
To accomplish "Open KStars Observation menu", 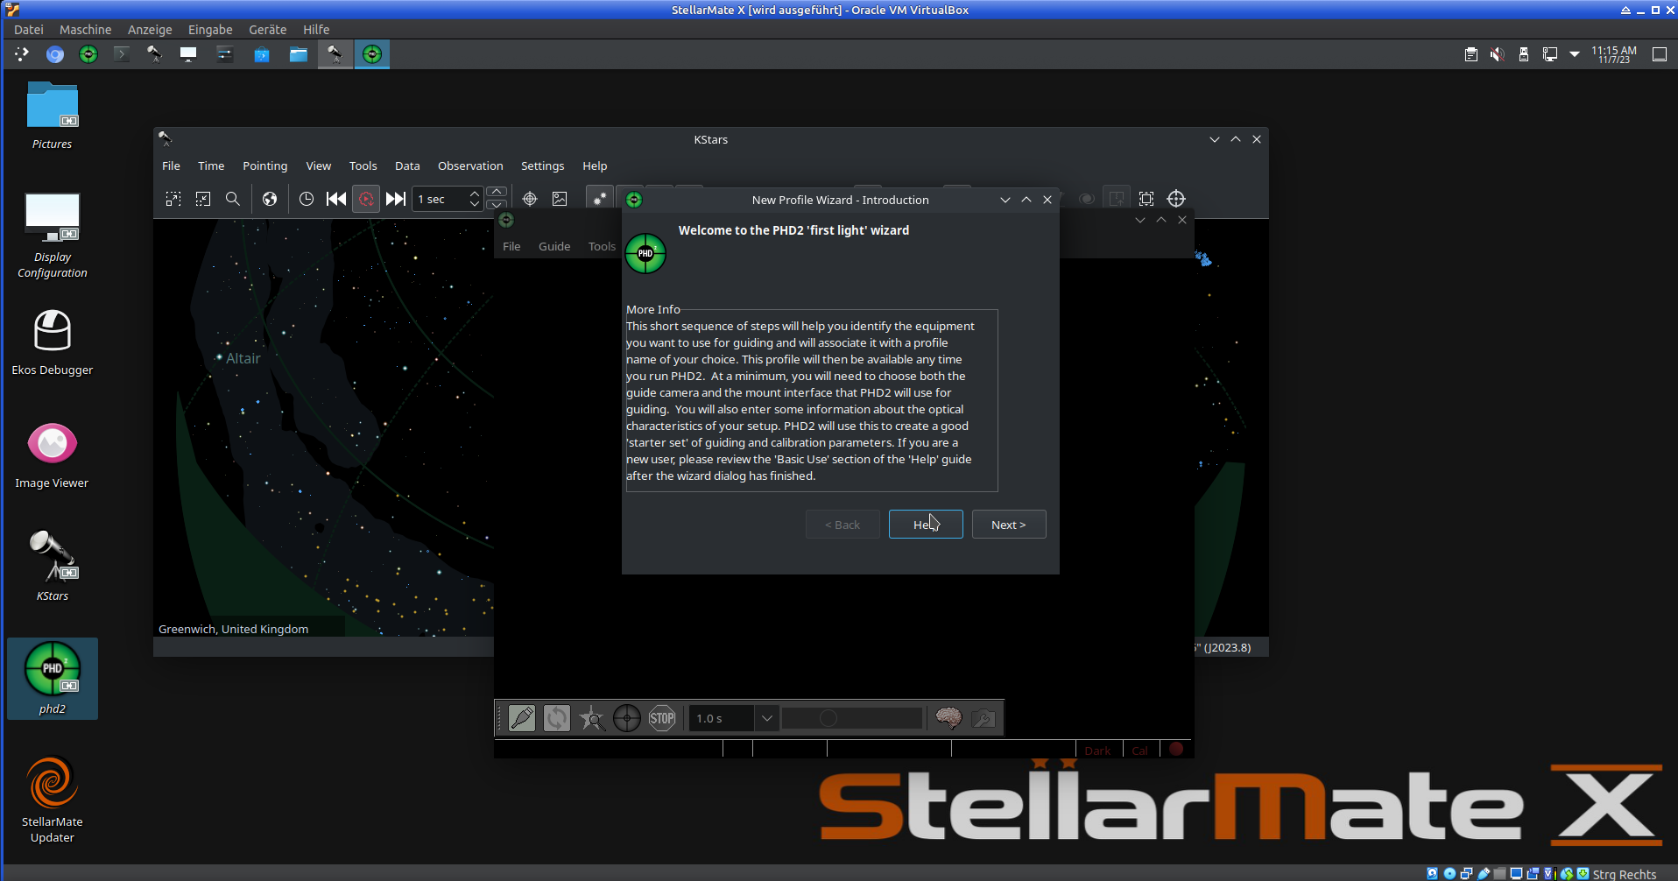I will pos(470,166).
